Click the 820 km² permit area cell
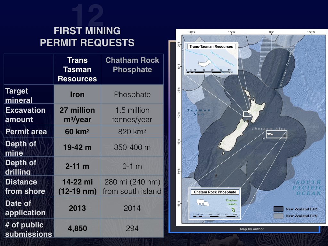The image size is (328, 246). [x=132, y=132]
